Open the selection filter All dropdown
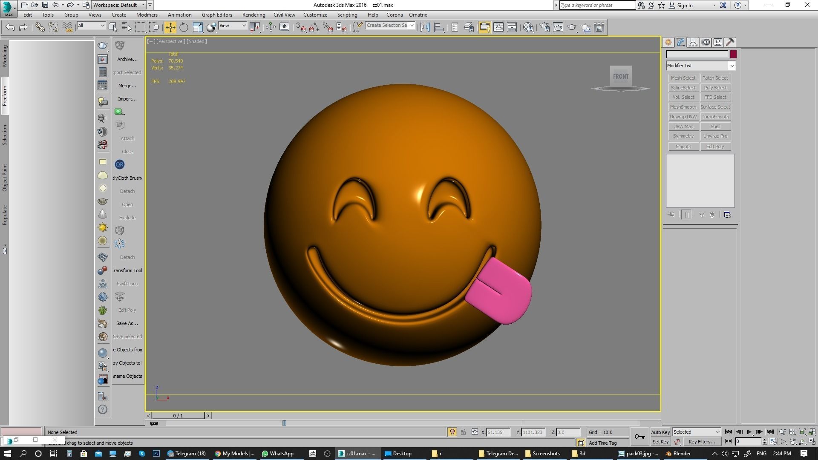The image size is (818, 460). pos(91,26)
